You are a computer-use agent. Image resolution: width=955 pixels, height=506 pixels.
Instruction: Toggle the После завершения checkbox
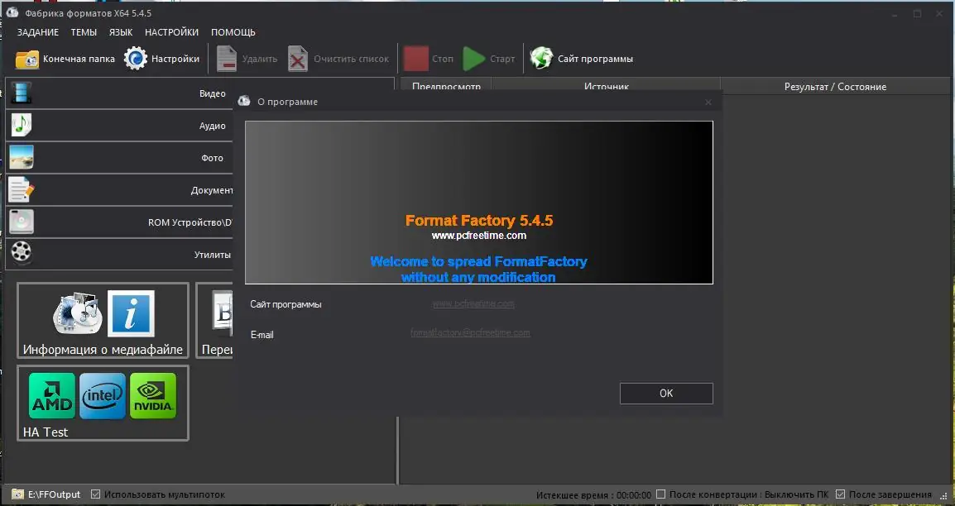point(842,493)
